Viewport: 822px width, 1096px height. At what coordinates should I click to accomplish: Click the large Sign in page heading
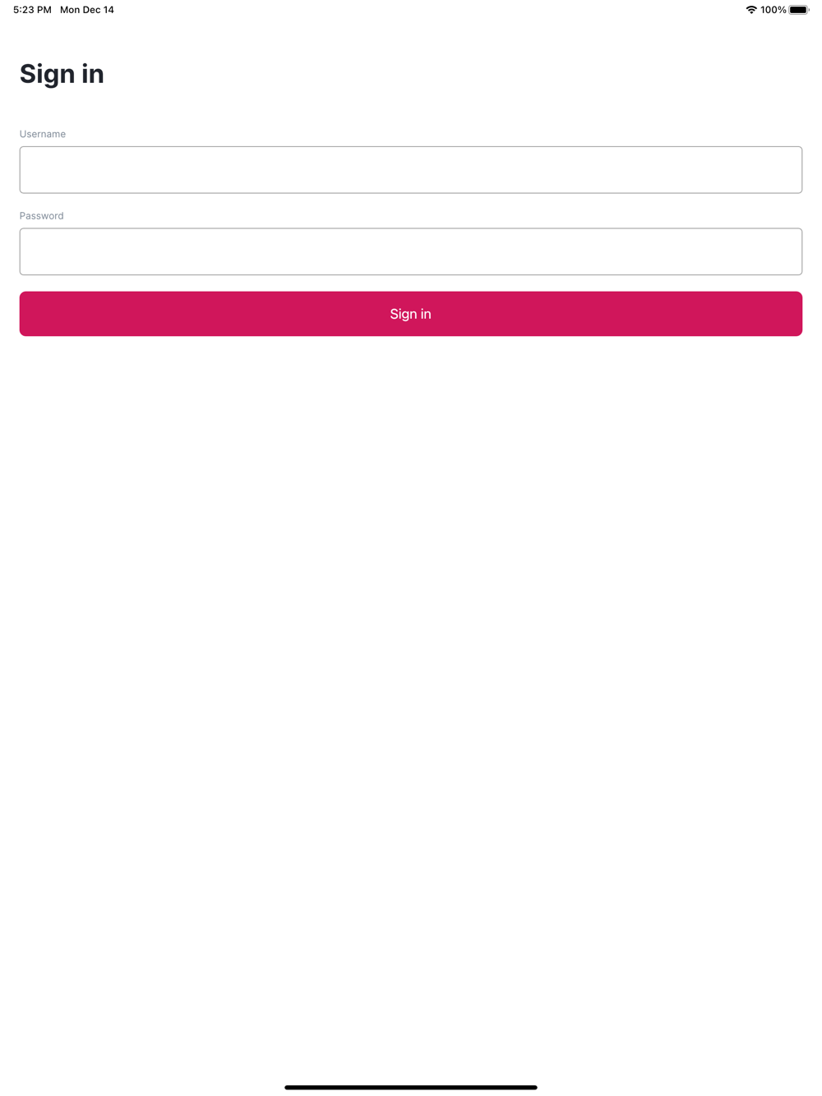(62, 74)
